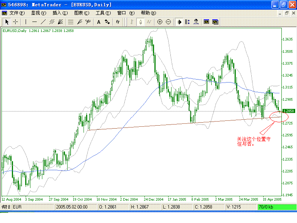Viewport: 297px width, 223px height.
Task: Open the 文件(F) menu
Action: [17, 13]
